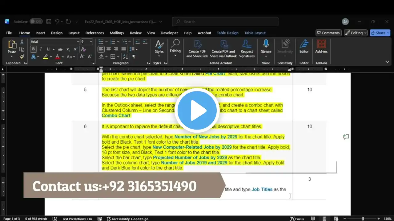The width and height of the screenshot is (394, 221).
Task: Decrease paragraph indent
Action: 138,42
